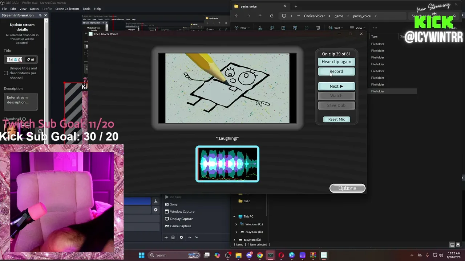Close the packs_voice Explorer tab
Image resolution: width=465 pixels, height=261 pixels.
pos(285,6)
